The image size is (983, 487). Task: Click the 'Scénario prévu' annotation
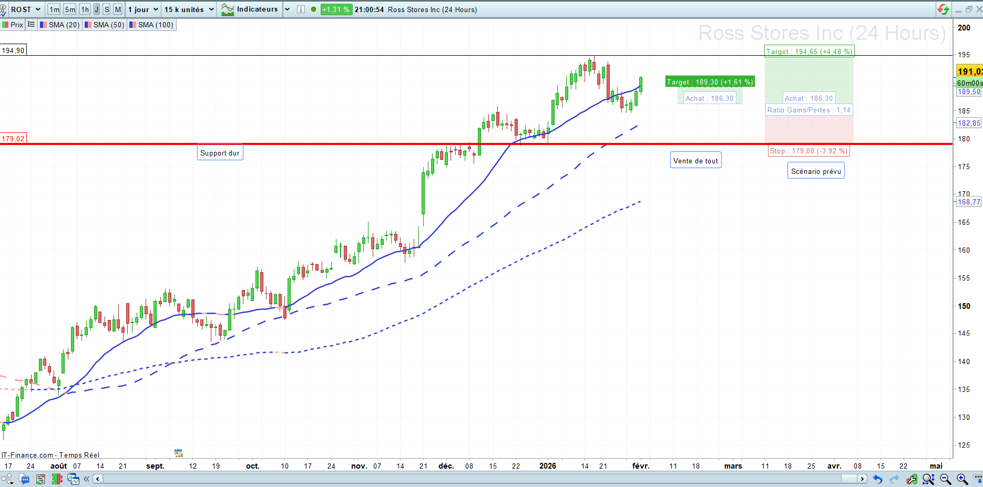(x=816, y=171)
